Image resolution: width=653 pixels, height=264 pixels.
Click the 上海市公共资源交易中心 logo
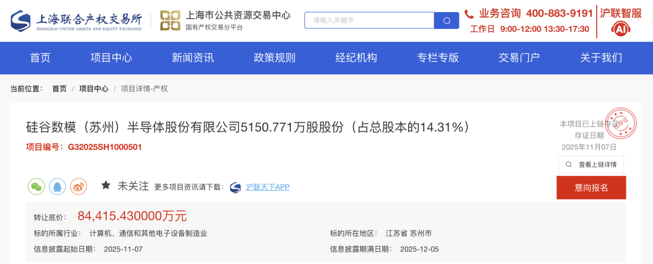tap(225, 21)
